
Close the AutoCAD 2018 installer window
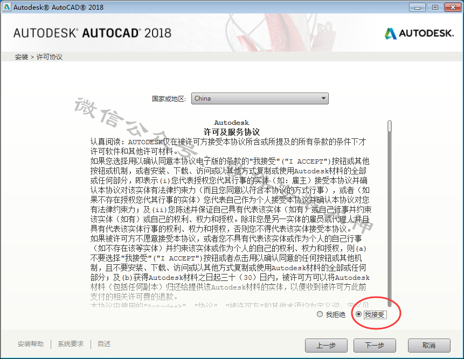tap(453, 8)
